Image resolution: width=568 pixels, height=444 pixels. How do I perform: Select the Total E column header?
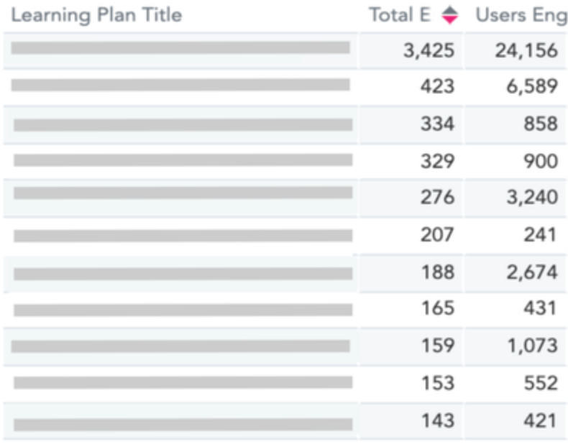(400, 14)
